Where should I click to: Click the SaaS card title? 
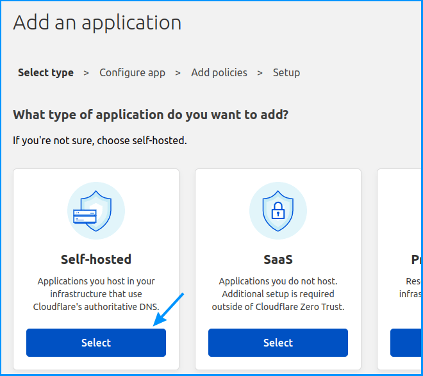tap(278, 259)
